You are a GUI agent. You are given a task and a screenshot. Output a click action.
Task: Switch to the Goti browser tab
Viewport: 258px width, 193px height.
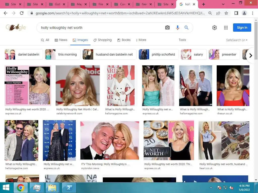[57, 4]
